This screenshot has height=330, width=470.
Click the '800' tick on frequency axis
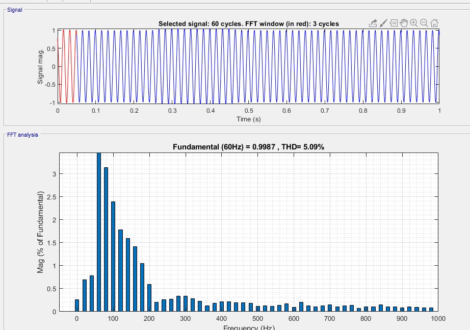[x=366, y=319]
